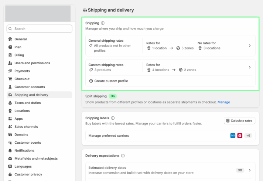
Task: Click the Estimated delivery dates Off badge
Action: click(x=240, y=170)
